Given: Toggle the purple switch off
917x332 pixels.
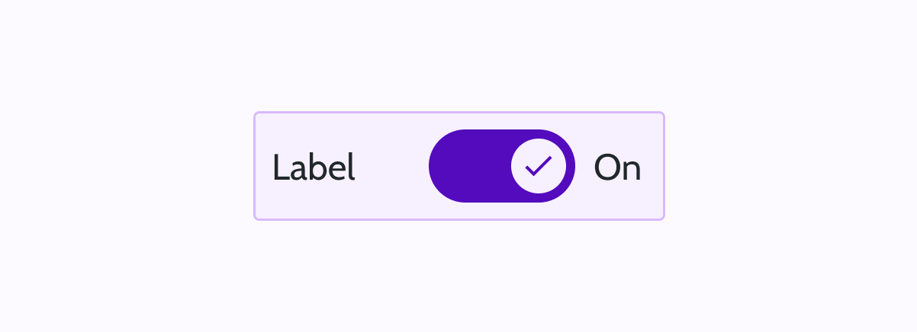Looking at the screenshot, I should 501,166.
